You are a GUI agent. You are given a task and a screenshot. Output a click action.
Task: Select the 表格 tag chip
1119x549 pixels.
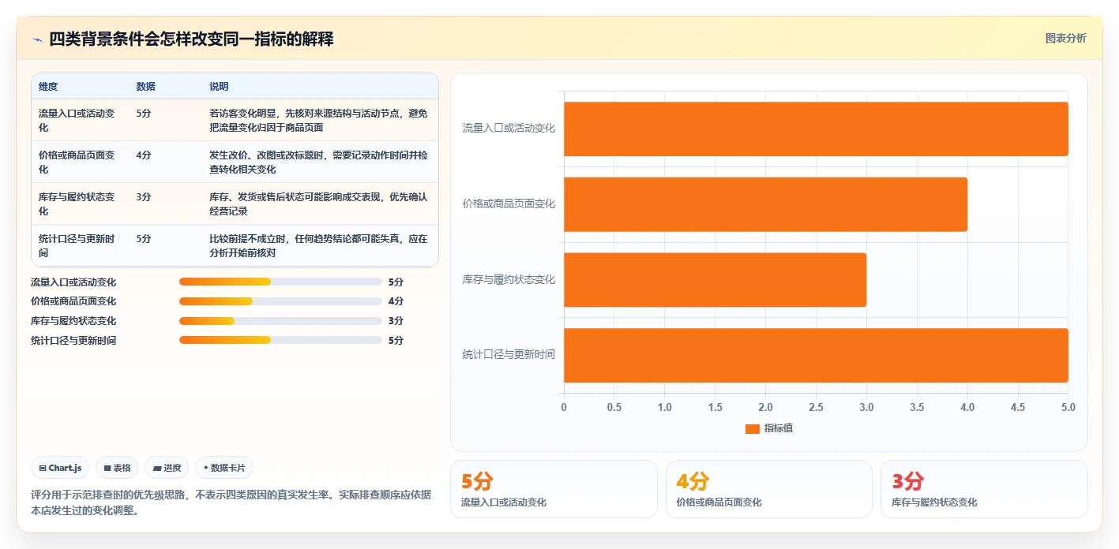click(x=117, y=468)
